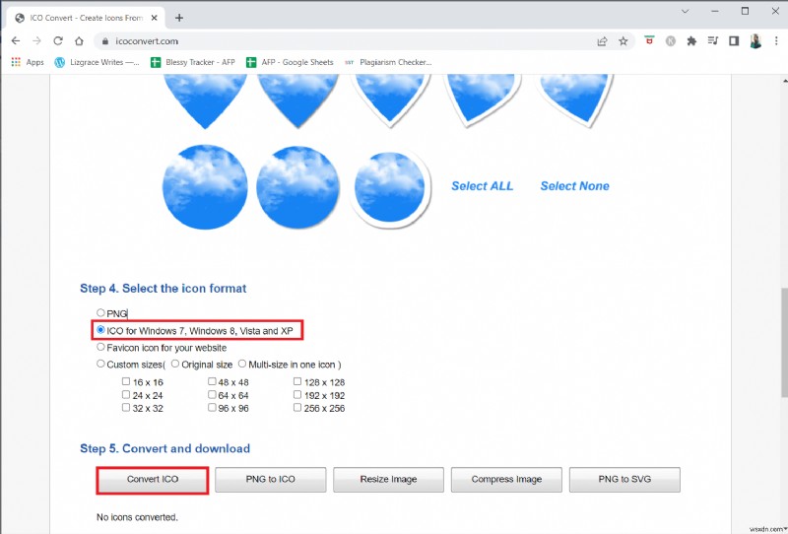Check the 128 x 128 size box
This screenshot has height=534, width=788.
point(297,381)
